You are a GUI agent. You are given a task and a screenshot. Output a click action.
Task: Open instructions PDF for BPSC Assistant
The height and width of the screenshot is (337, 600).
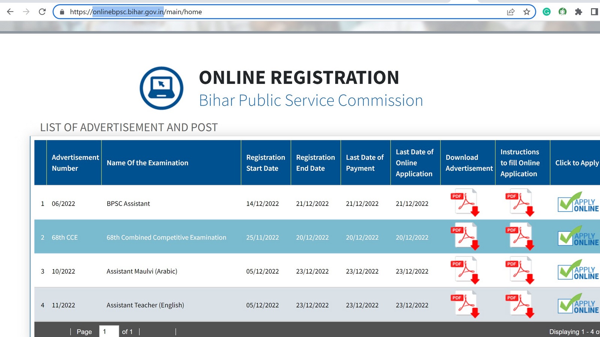(x=520, y=203)
